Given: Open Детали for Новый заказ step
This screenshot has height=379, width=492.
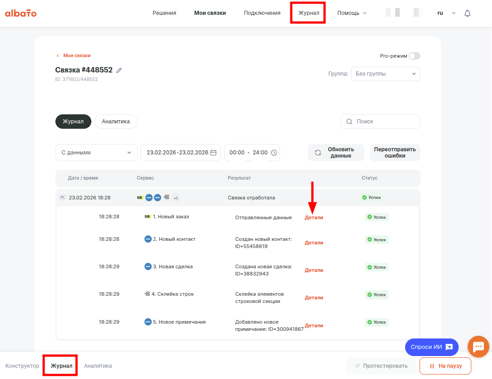Looking at the screenshot, I should (x=314, y=217).
